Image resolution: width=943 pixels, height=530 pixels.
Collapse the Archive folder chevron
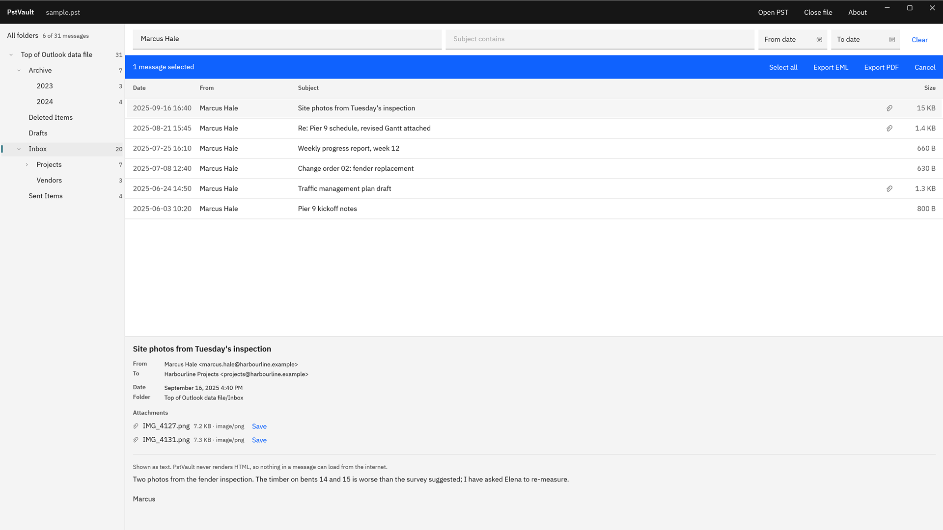[x=19, y=71]
